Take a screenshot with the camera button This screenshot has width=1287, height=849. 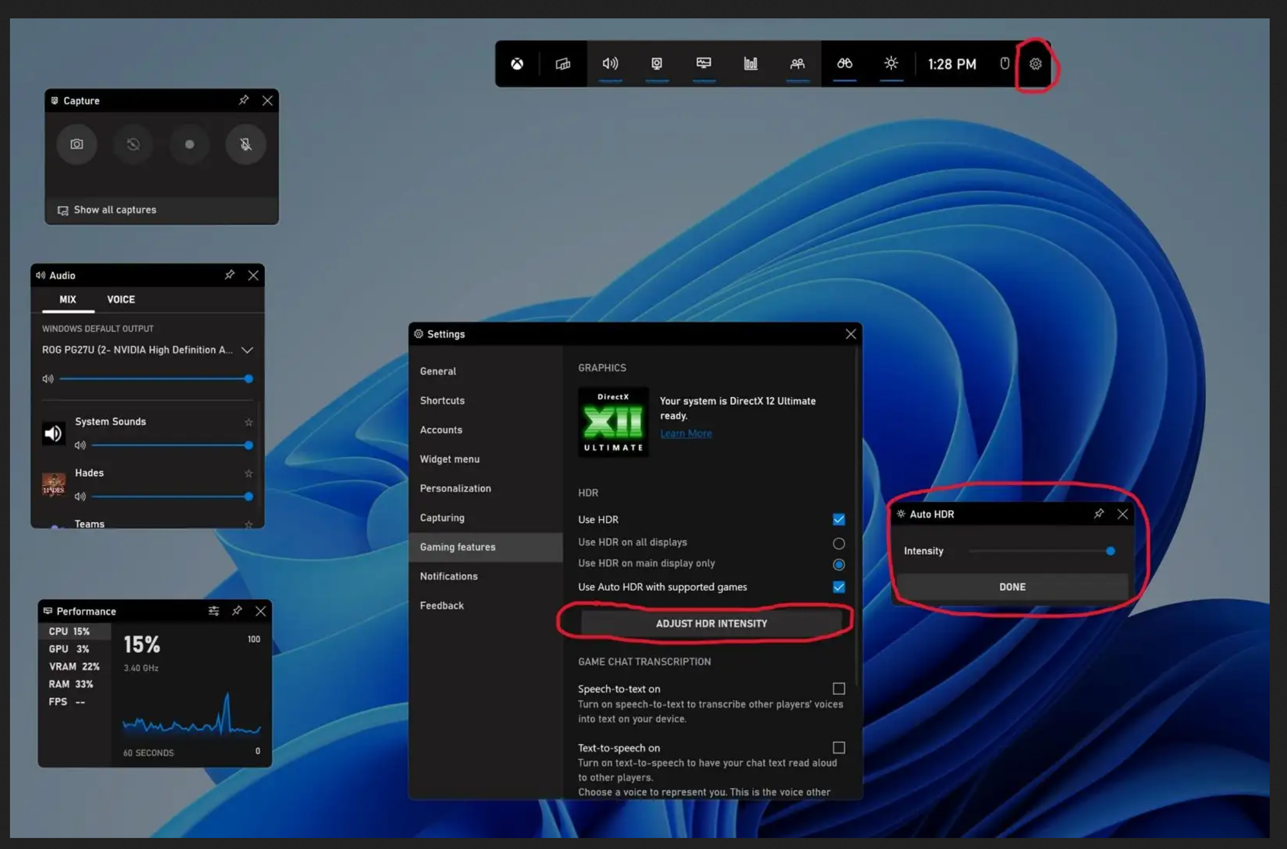77,144
